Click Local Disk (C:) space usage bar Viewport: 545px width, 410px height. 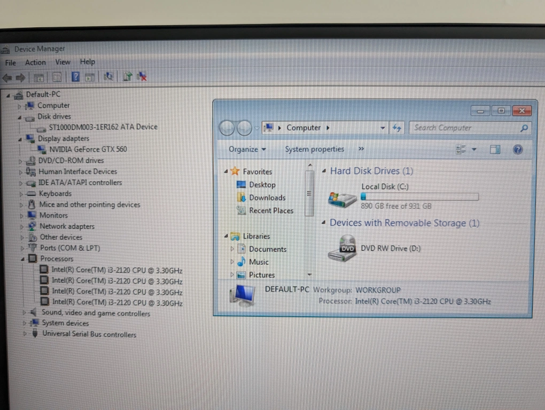(x=419, y=197)
